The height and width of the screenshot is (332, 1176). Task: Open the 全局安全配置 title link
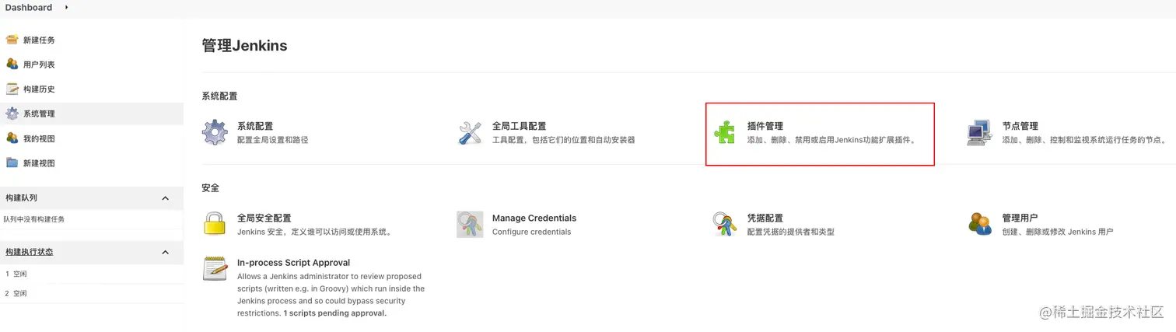(x=264, y=218)
